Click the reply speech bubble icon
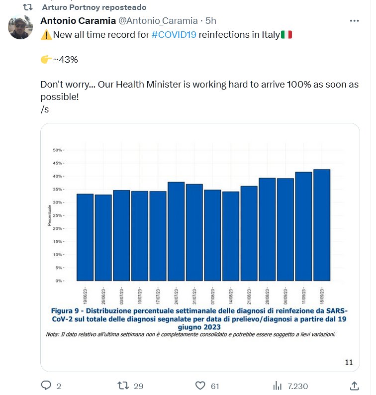 [x=46, y=386]
